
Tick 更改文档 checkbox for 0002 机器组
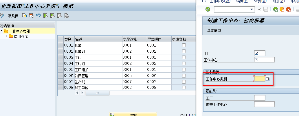click(184, 51)
